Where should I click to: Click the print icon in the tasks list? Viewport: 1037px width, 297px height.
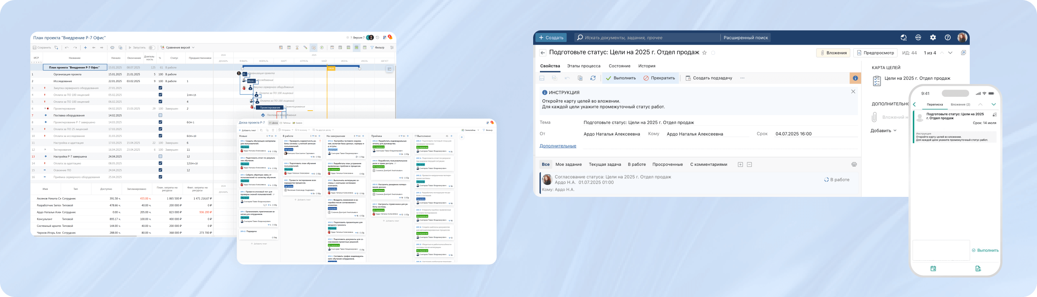(854, 164)
